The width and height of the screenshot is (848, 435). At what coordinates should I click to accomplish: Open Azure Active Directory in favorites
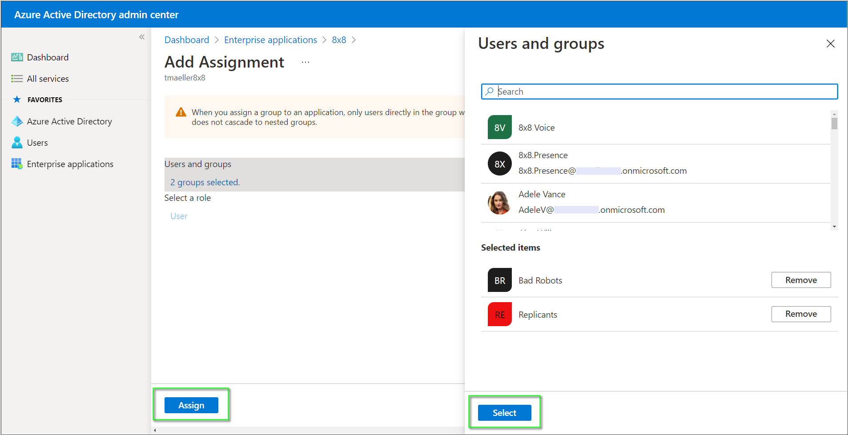[x=69, y=121]
